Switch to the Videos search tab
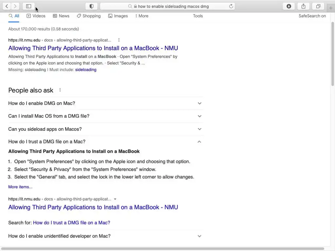Image resolution: width=335 pixels, height=251 pixels. (x=36, y=16)
